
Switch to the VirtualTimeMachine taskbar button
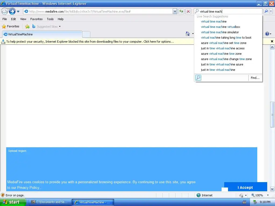(x=93, y=202)
